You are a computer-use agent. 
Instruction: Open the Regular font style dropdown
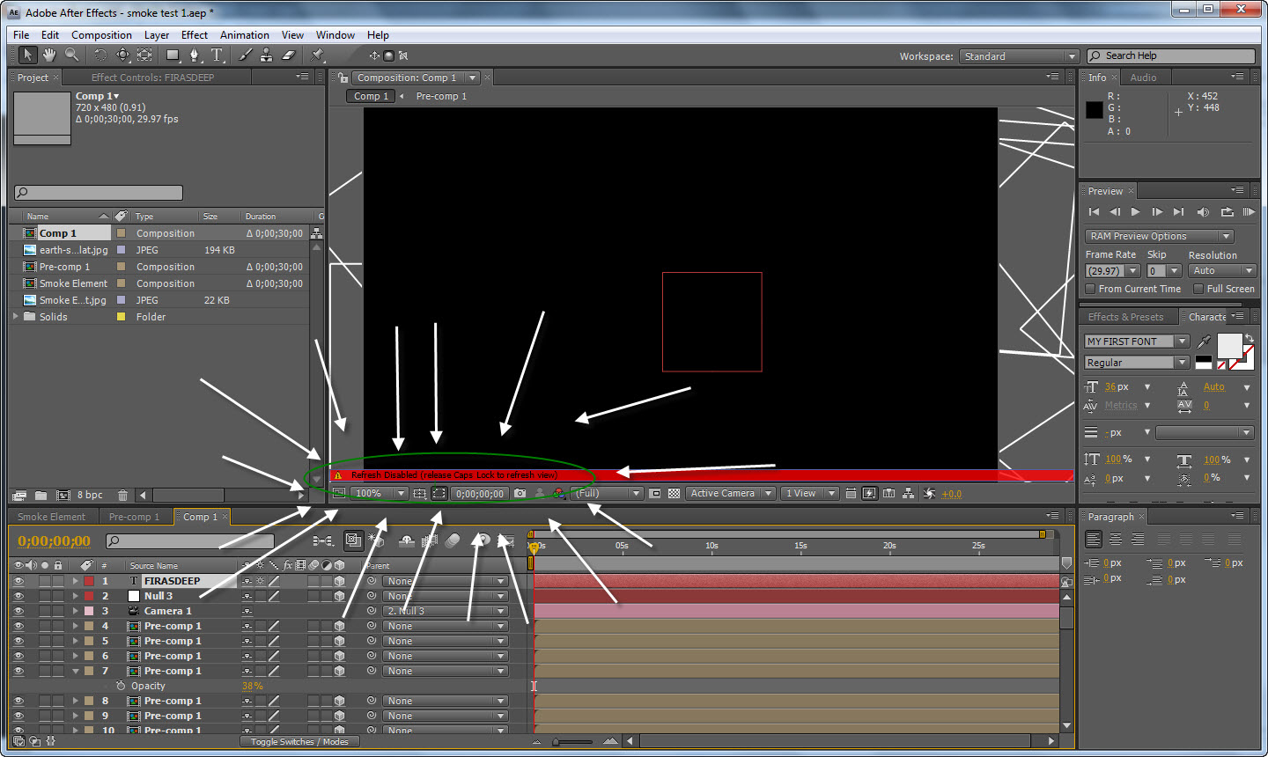[x=1137, y=363]
